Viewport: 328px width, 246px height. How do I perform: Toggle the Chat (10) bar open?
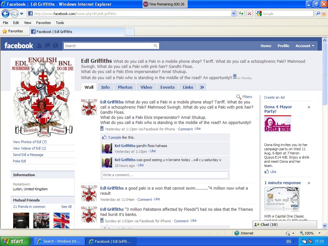[x=284, y=225]
